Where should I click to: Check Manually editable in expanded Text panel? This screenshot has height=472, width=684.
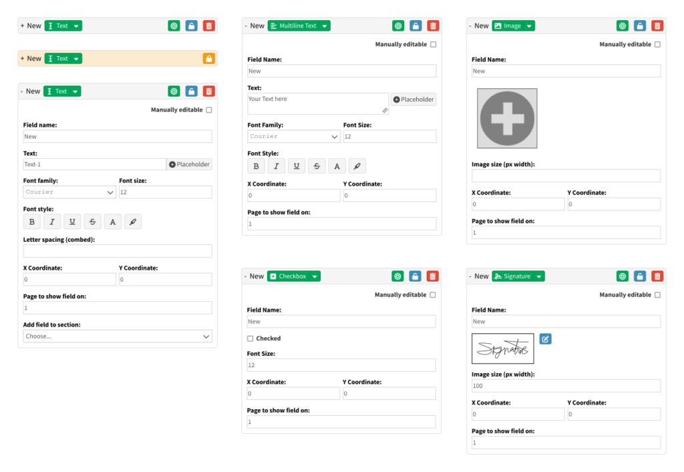click(209, 110)
